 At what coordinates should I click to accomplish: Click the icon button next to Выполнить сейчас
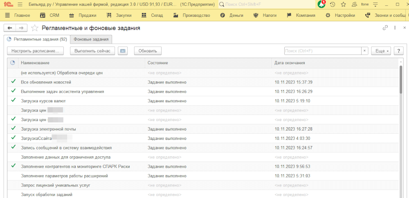(x=123, y=51)
